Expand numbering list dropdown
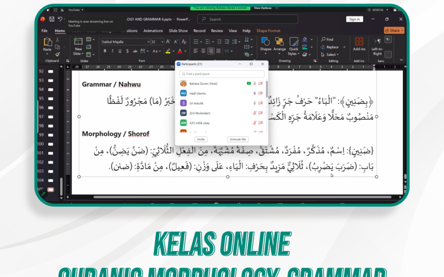 pyautogui.click(x=213, y=42)
